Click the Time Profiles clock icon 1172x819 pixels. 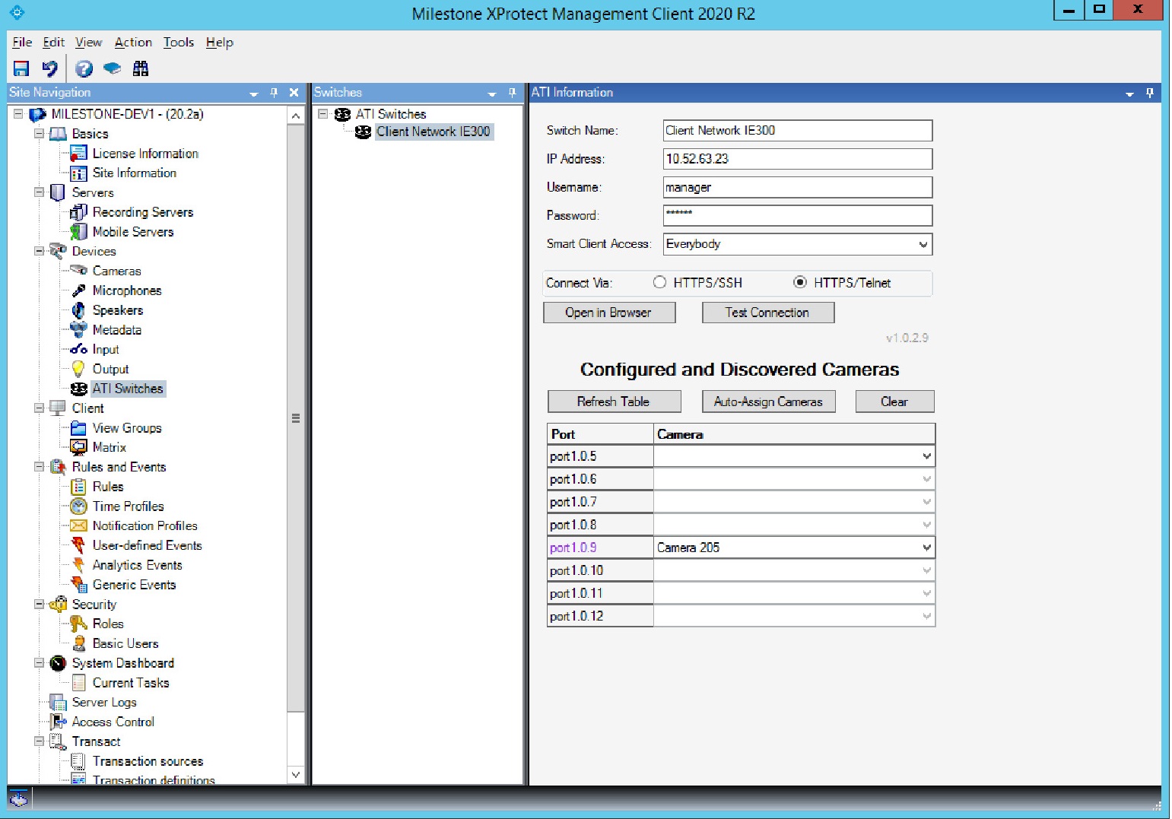pos(78,506)
